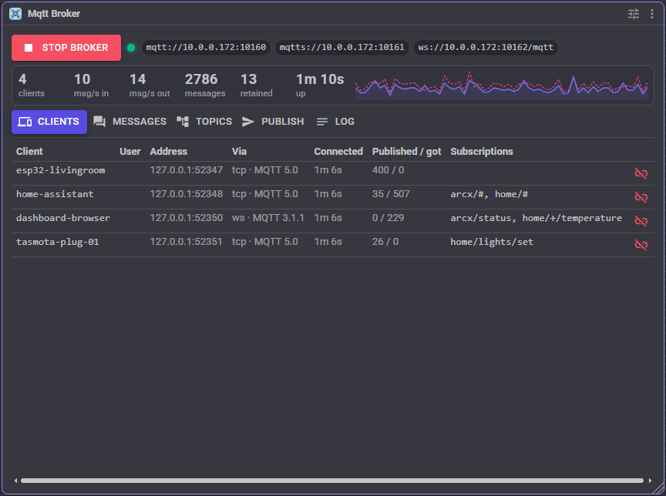
Task: Click the Client column header
Action: pyautogui.click(x=29, y=152)
